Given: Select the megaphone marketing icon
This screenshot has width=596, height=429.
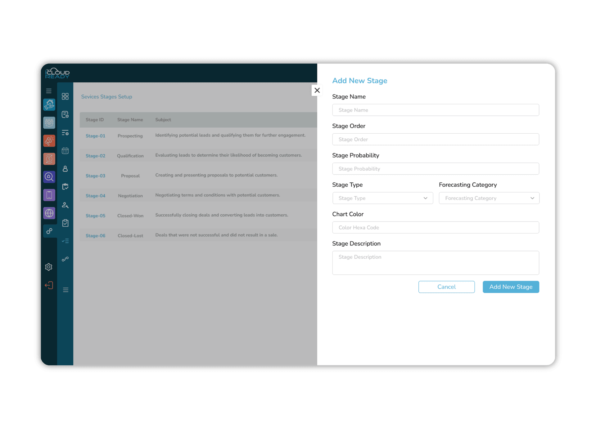Looking at the screenshot, I should [x=49, y=140].
